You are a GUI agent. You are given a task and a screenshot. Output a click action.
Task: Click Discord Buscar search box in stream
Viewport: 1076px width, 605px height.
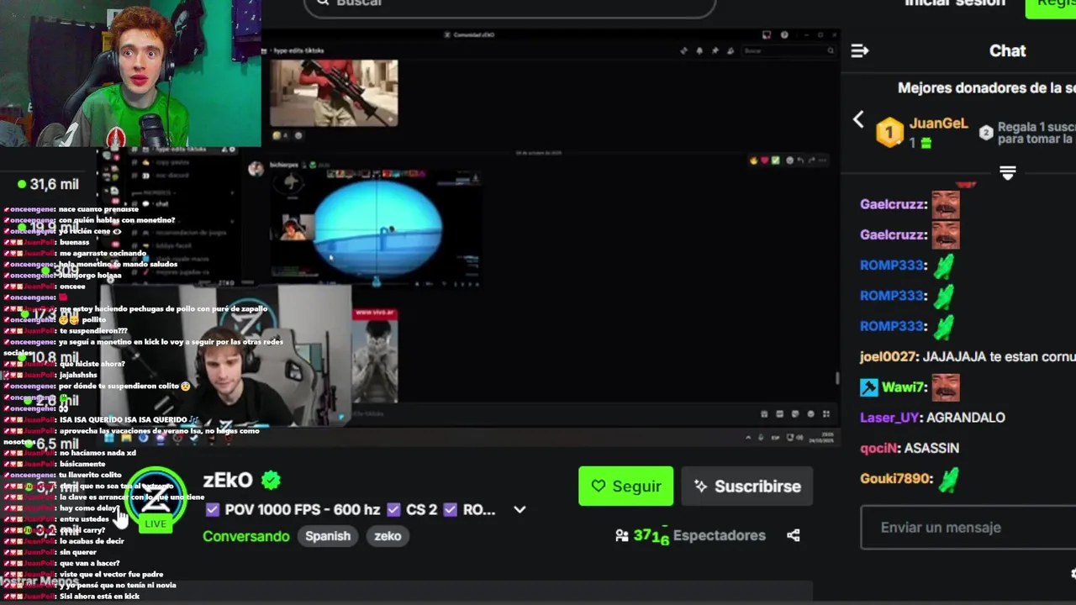tap(789, 50)
